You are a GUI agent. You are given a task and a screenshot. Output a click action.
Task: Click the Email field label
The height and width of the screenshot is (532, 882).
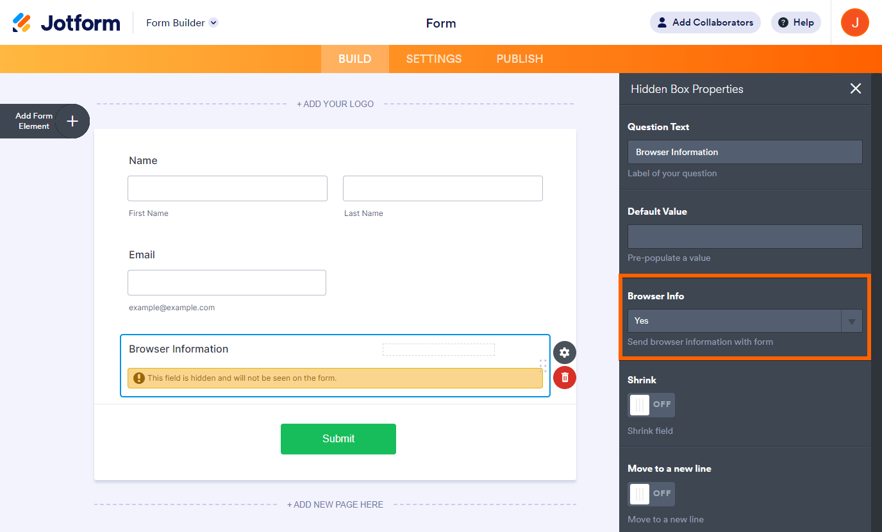click(142, 255)
